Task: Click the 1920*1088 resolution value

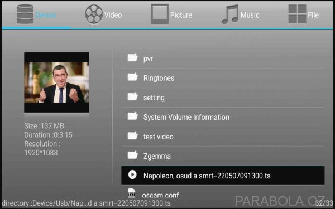Action: coord(41,153)
